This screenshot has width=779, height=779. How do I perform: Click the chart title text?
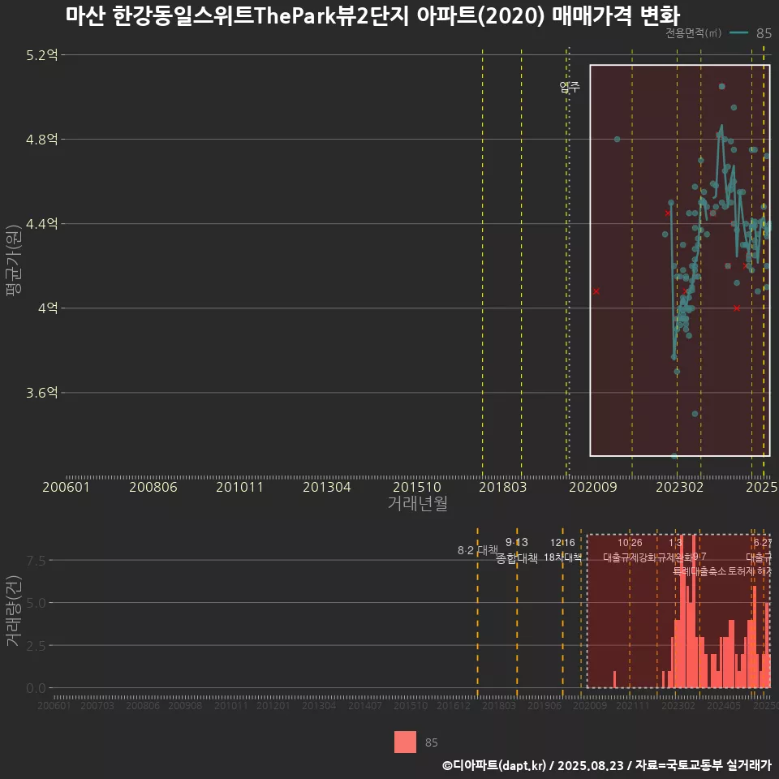click(372, 15)
